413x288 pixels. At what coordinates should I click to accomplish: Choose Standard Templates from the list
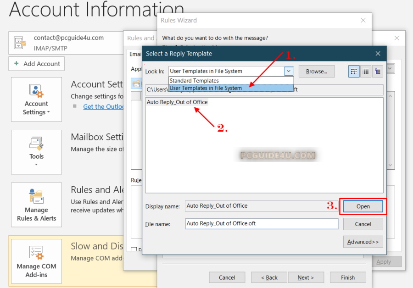point(194,81)
